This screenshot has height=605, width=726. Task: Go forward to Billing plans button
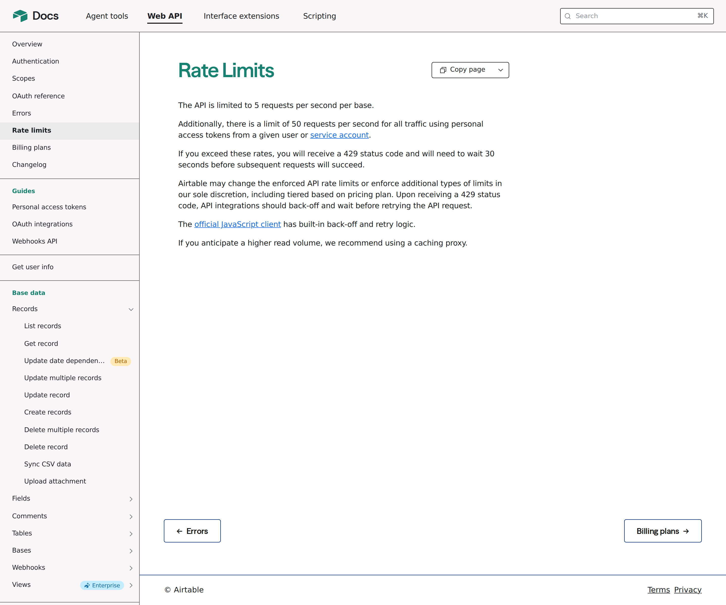(663, 531)
